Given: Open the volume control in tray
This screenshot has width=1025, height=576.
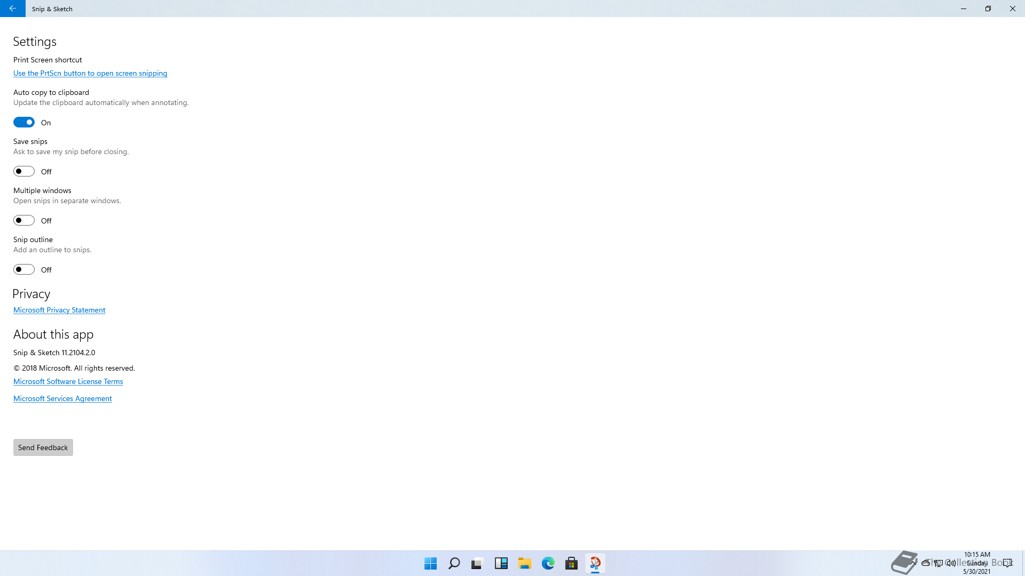Looking at the screenshot, I should point(951,563).
